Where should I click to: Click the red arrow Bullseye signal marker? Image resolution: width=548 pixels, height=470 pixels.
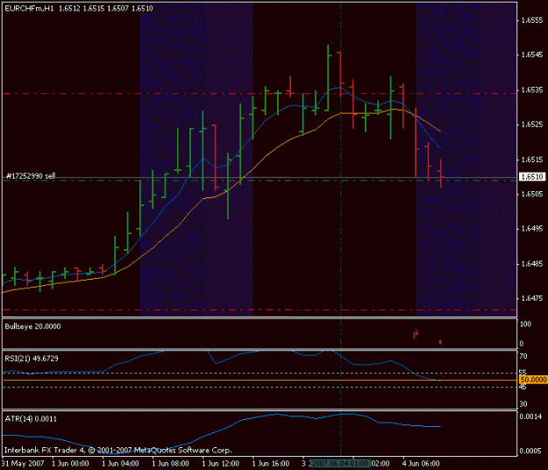(x=416, y=334)
